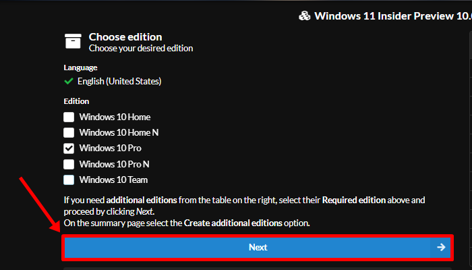Click the right arrow icon on Next button

(441, 247)
